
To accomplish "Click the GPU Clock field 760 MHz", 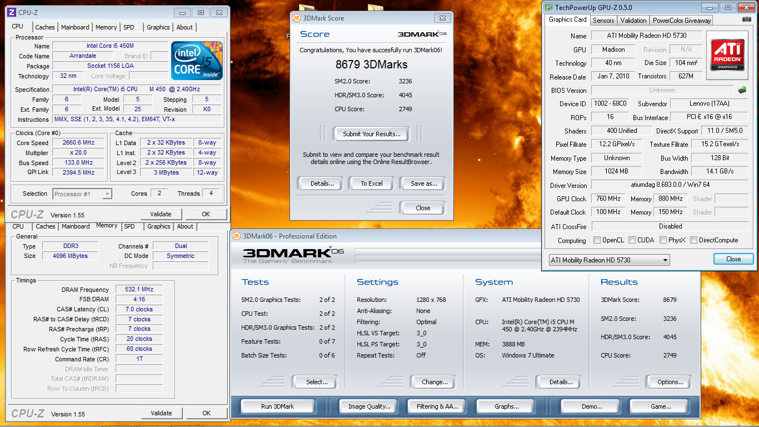I will (608, 198).
